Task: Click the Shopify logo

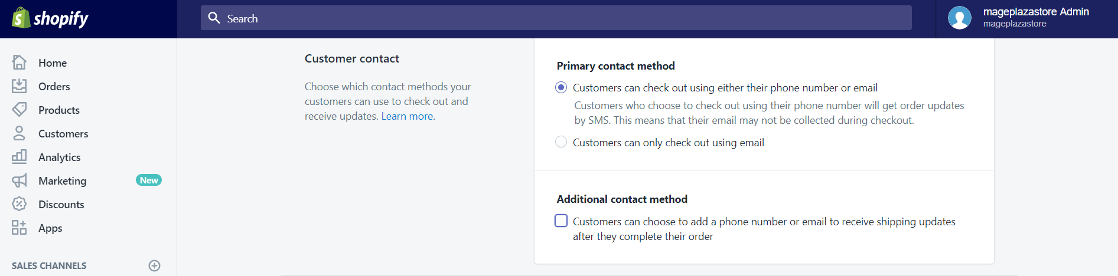Action: 50,18
